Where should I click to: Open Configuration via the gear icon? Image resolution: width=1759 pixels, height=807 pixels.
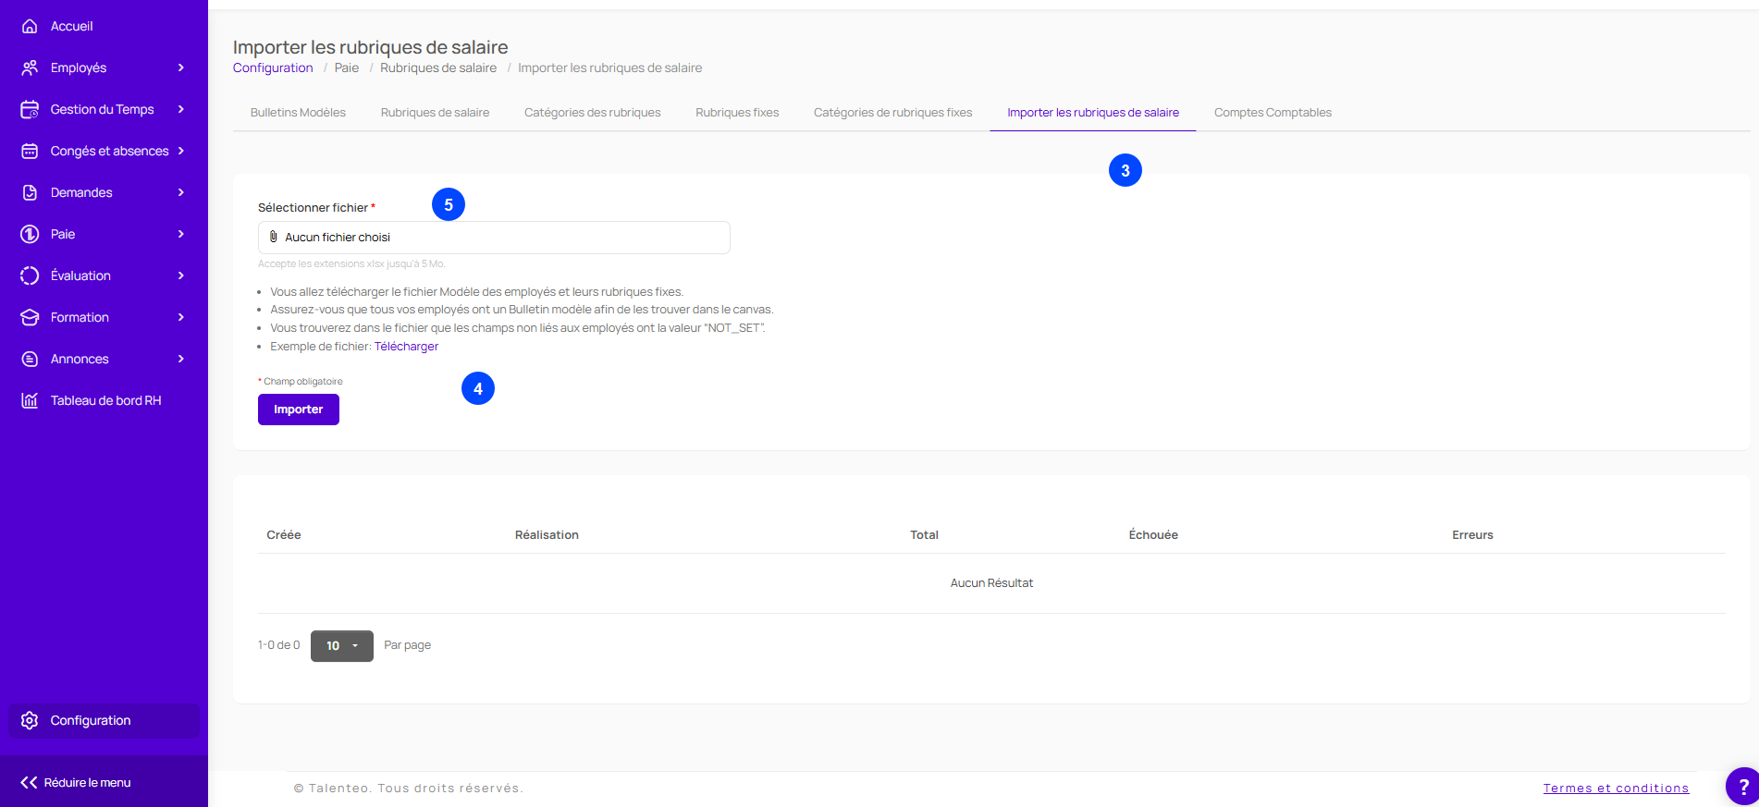click(30, 721)
